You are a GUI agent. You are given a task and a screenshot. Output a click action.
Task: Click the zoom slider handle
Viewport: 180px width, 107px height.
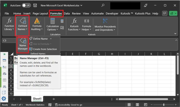[164, 104]
